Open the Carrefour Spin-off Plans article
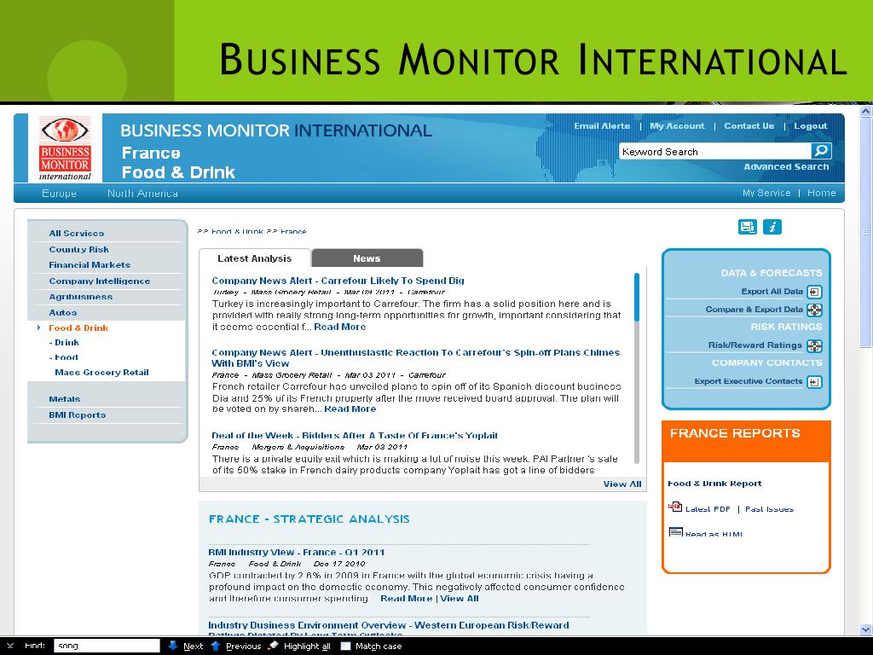Screen dimensions: 873x655 click(x=415, y=357)
